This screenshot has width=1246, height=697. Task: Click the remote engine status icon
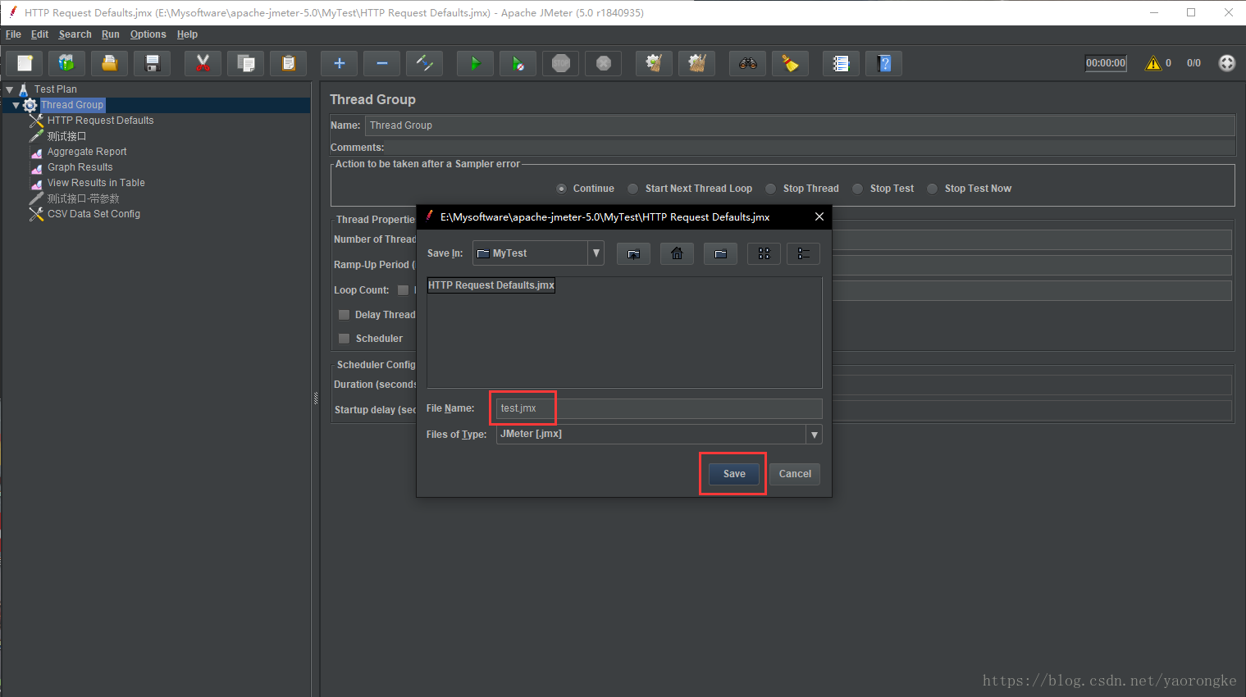point(1226,63)
